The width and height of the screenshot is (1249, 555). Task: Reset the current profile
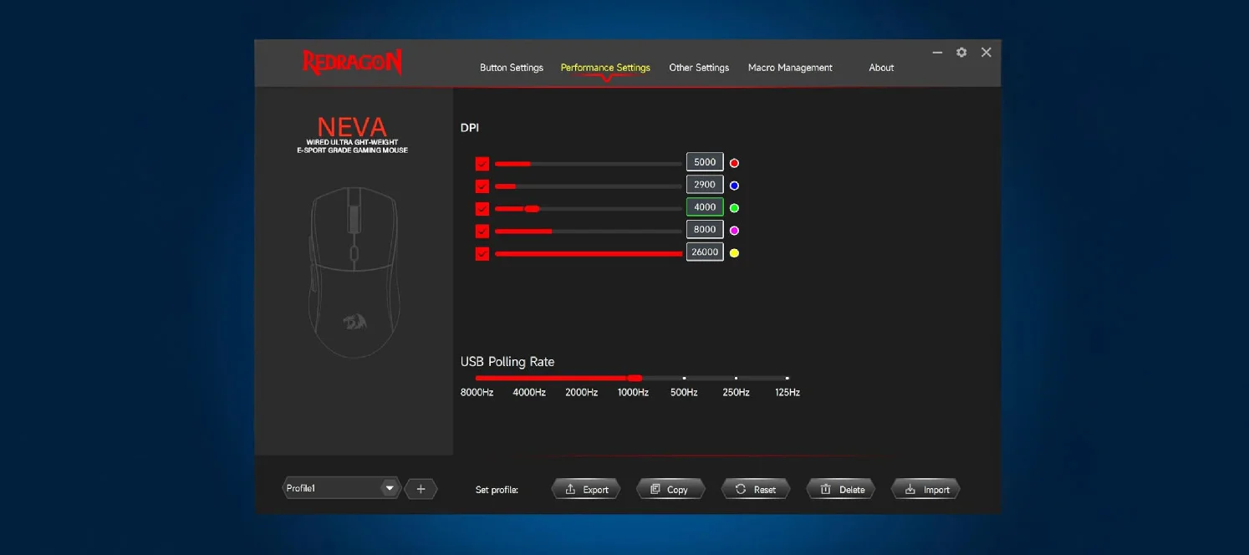[x=756, y=489]
